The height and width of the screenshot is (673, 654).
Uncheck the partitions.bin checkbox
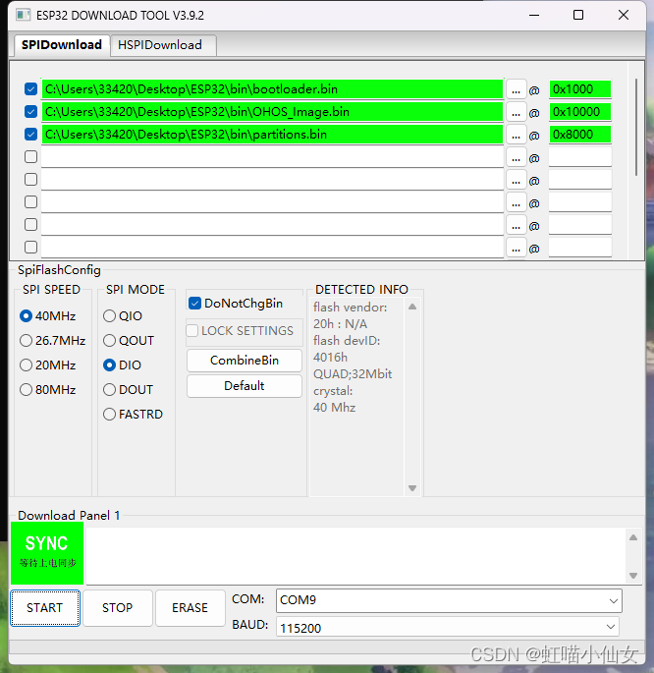click(x=30, y=135)
